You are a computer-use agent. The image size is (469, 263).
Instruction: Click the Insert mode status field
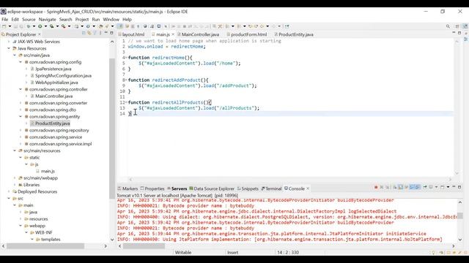click(x=233, y=252)
